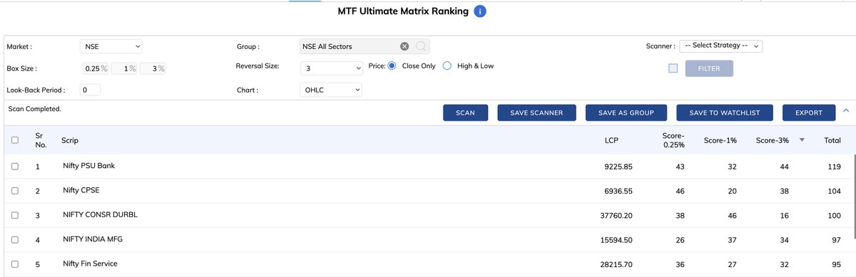The height and width of the screenshot is (277, 856).
Task: Click the search magnifier in Group field
Action: 421,46
